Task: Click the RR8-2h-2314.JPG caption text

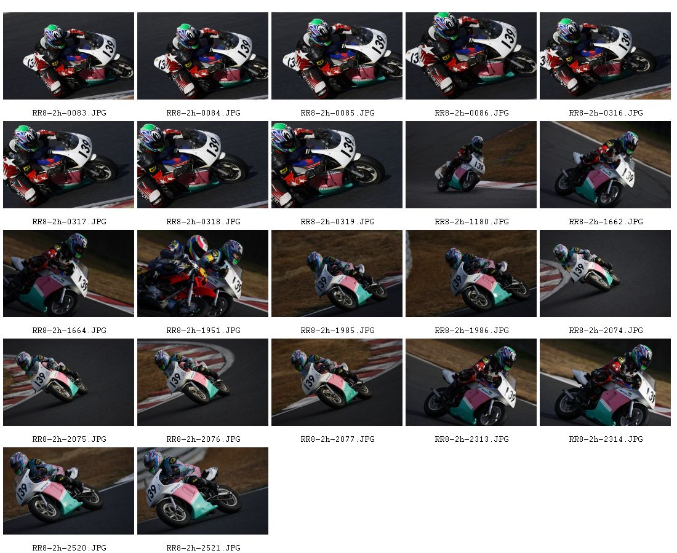Action: pyautogui.click(x=606, y=439)
